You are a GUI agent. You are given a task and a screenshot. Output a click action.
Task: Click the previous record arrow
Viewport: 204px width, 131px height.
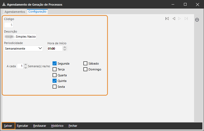point(174,19)
